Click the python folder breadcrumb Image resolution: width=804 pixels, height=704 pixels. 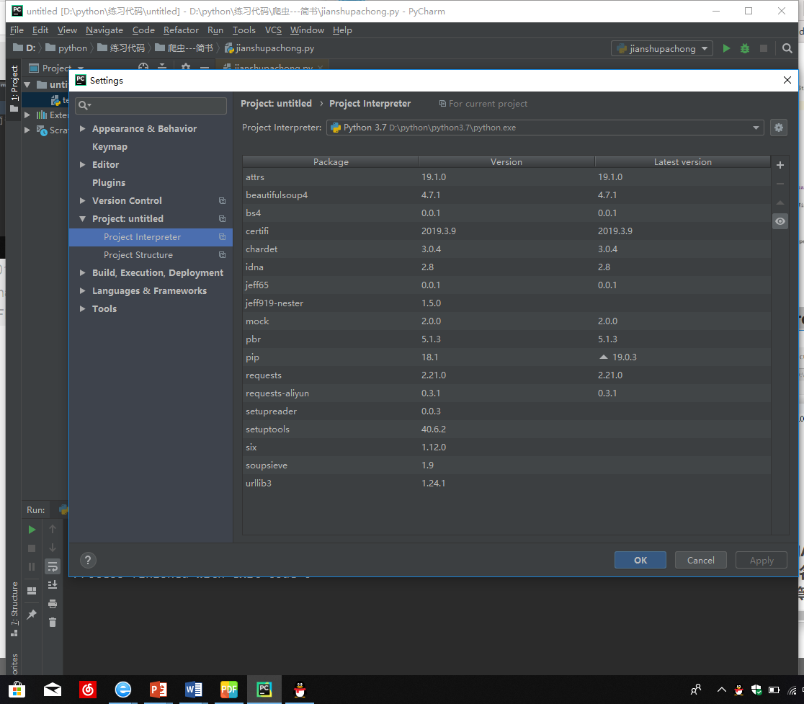tap(66, 48)
